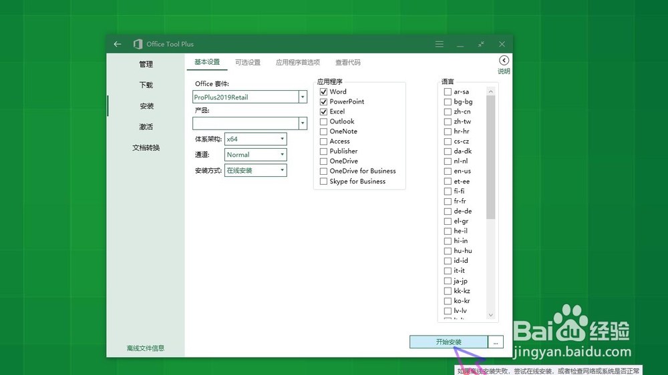The height and width of the screenshot is (375, 668).
Task: Check the fi-fi language box
Action: coord(448,191)
